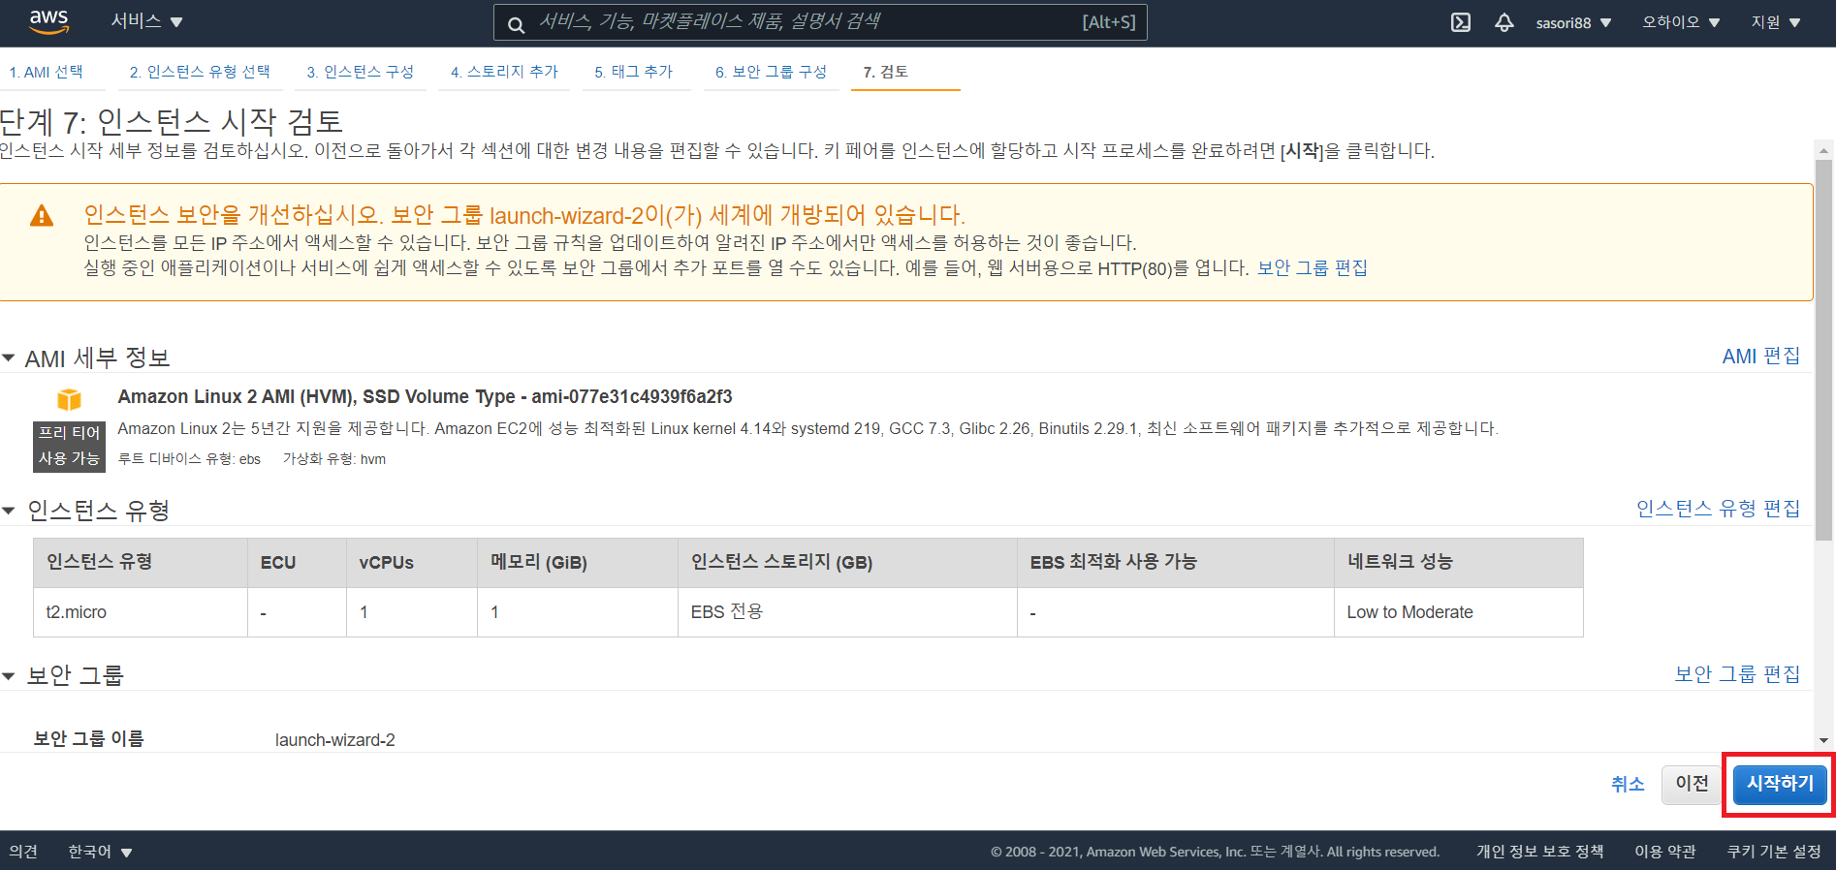Click the 인스턴스 유형 편집 link

pos(1718,509)
